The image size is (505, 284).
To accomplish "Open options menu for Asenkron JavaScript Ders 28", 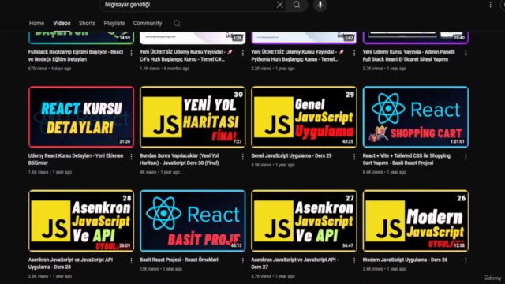I will (x=131, y=260).
